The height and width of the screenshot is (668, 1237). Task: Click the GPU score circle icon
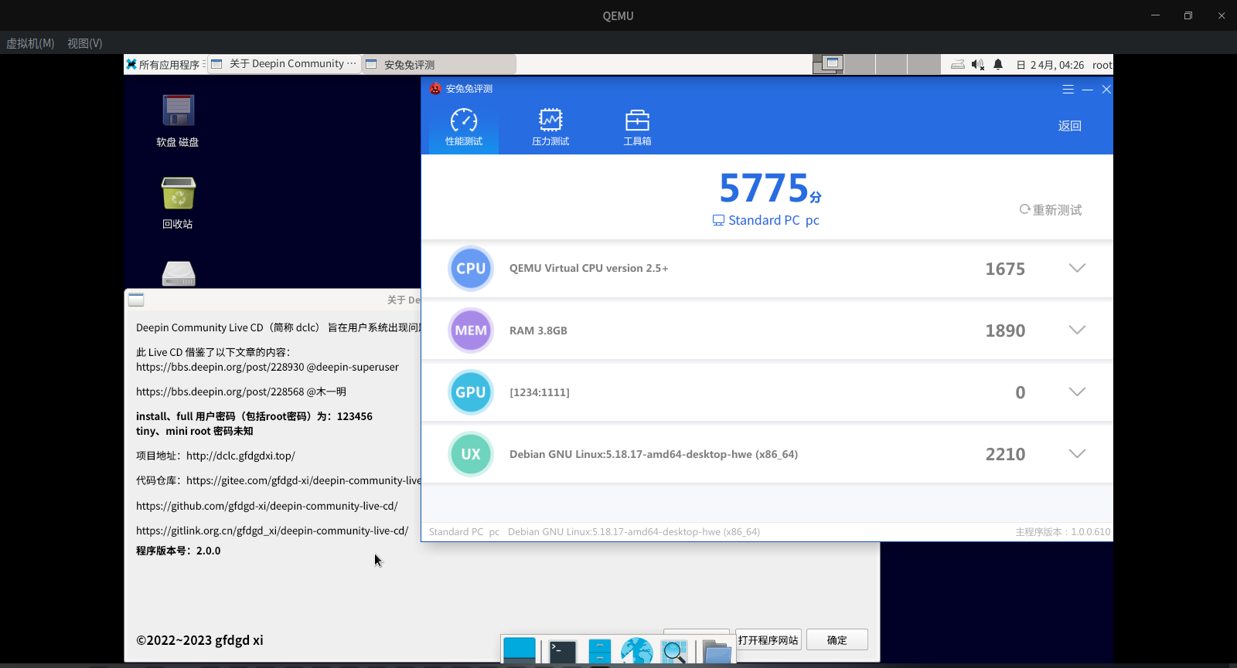pyautogui.click(x=471, y=392)
